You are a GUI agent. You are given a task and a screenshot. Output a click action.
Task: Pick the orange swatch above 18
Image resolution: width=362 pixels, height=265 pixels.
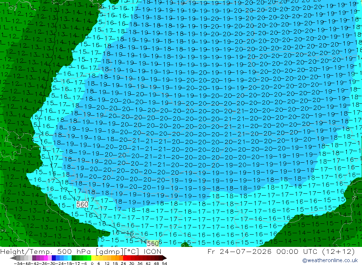pos(117,258)
